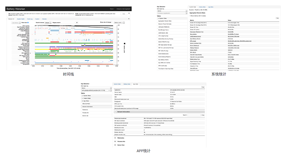This screenshot has height=156, width=289.
Task: Open the Default domain dropdown
Action: 48,23
